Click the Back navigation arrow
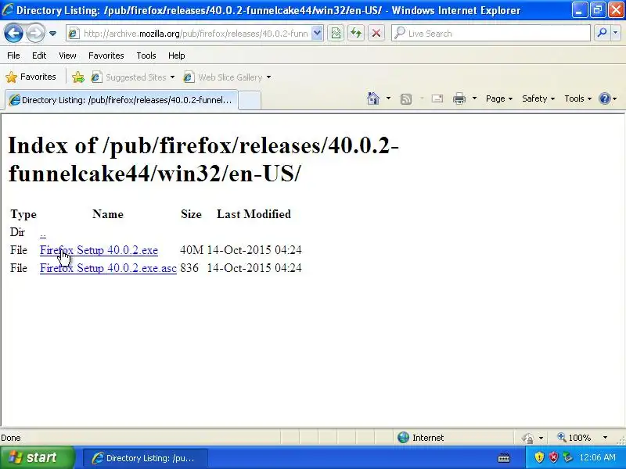626x469 pixels. (x=13, y=33)
